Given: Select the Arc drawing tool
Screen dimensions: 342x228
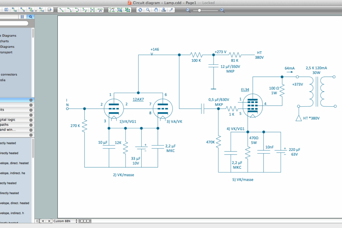Looking at the screenshot, I should pyautogui.click(x=69, y=10).
